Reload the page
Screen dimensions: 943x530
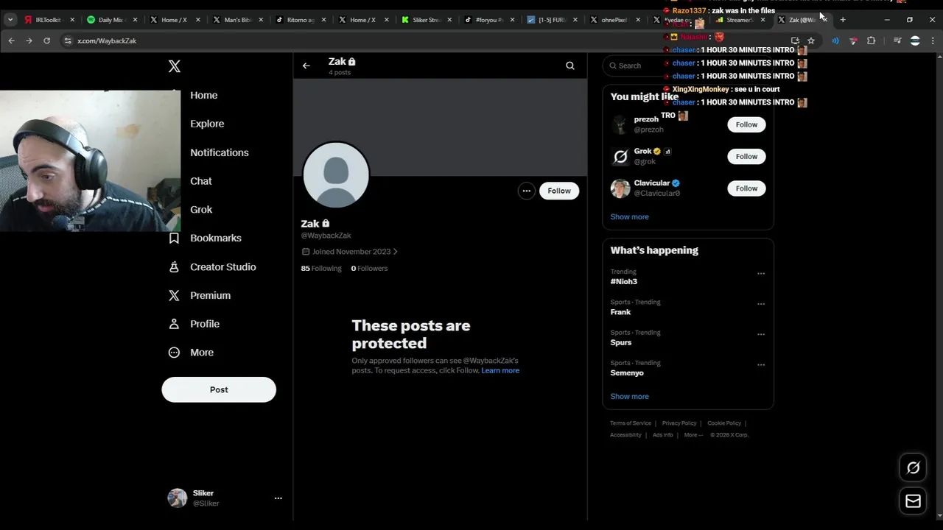click(46, 40)
